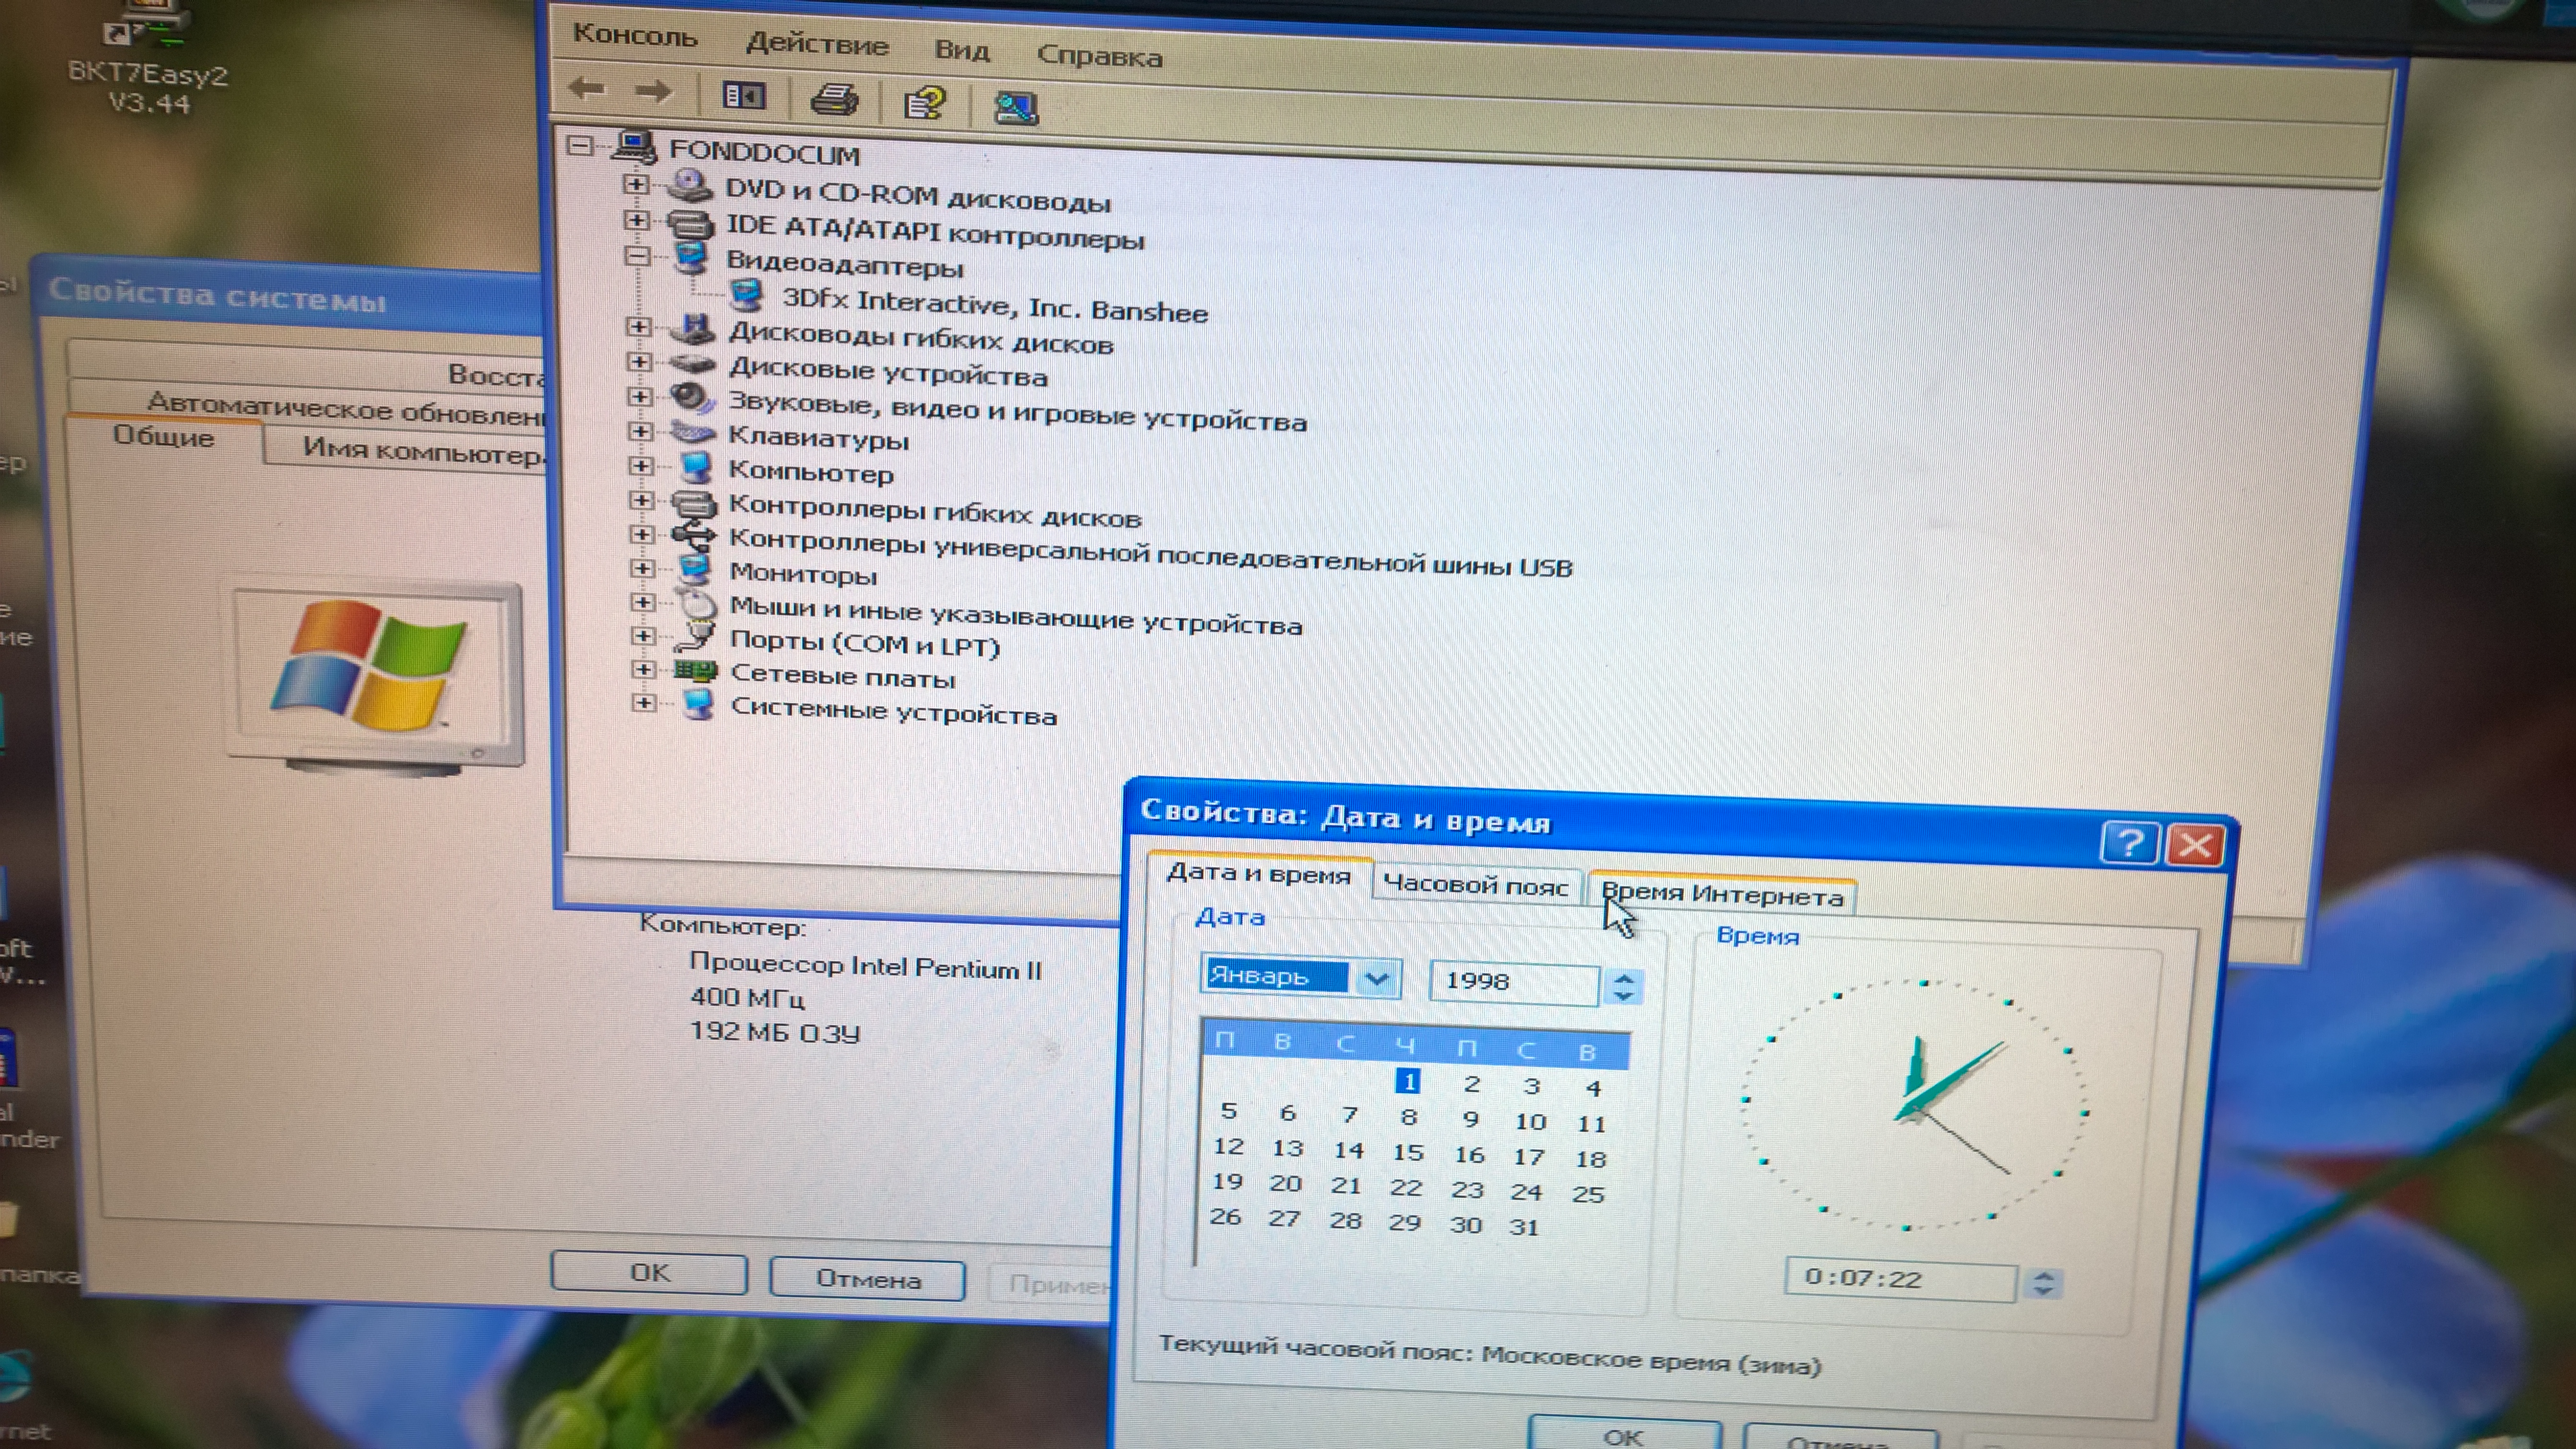Click the Forward arrow in Device Manager toolbar
2576x1449 pixels.
click(653, 92)
